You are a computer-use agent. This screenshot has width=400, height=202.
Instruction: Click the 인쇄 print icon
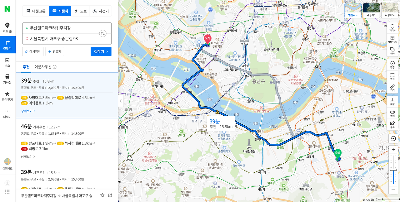click(x=392, y=113)
